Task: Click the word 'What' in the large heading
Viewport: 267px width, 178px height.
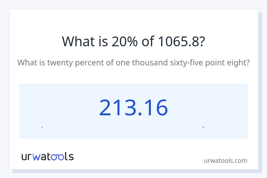Action: coord(77,41)
